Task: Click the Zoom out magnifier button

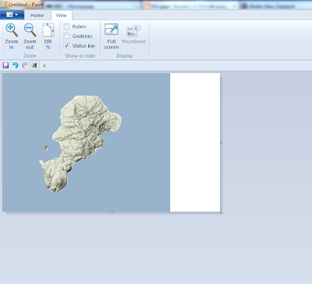Action: click(x=30, y=37)
